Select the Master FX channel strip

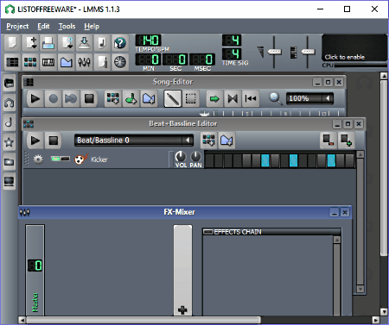tap(35, 270)
